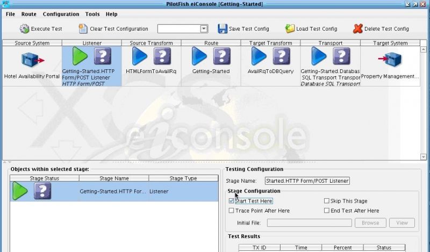This screenshot has width=430, height=252.
Task: Click the Transport column header
Action: click(330, 43)
